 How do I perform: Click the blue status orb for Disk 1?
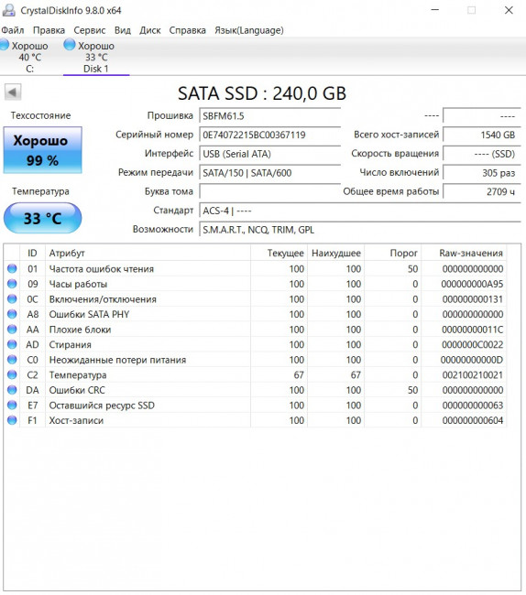(70, 45)
